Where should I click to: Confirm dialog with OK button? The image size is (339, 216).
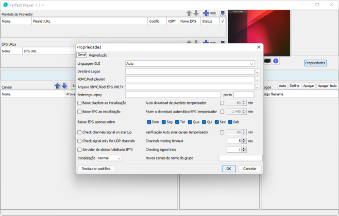point(229,169)
